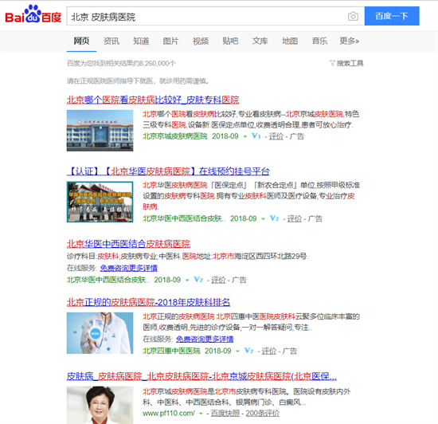Select the 网页 tab

81,41
